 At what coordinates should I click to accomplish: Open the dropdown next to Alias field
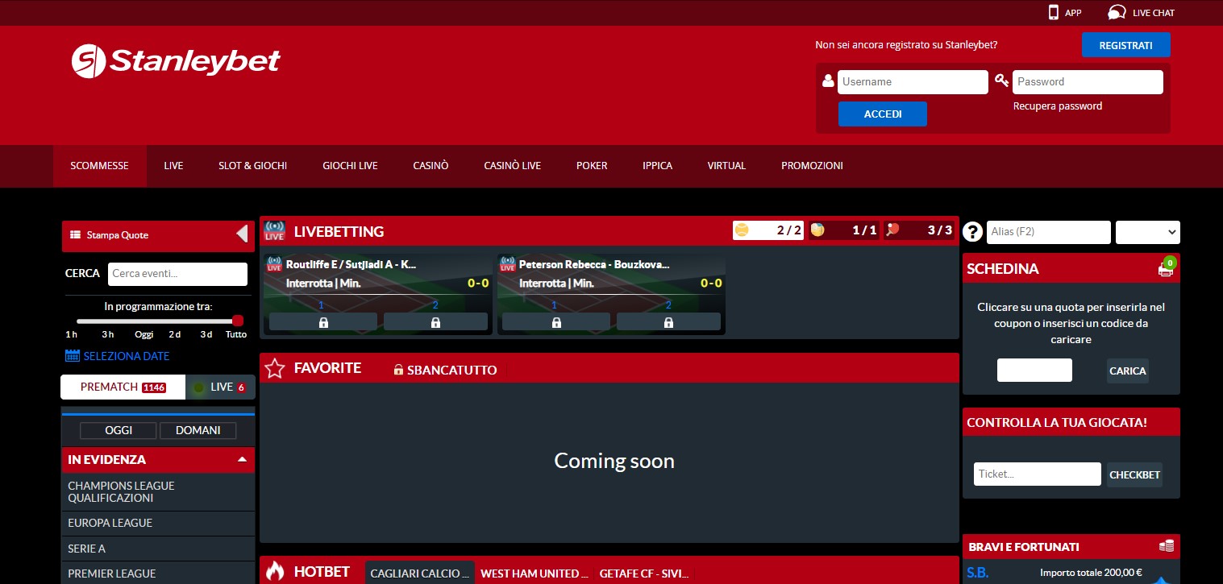[x=1147, y=232]
